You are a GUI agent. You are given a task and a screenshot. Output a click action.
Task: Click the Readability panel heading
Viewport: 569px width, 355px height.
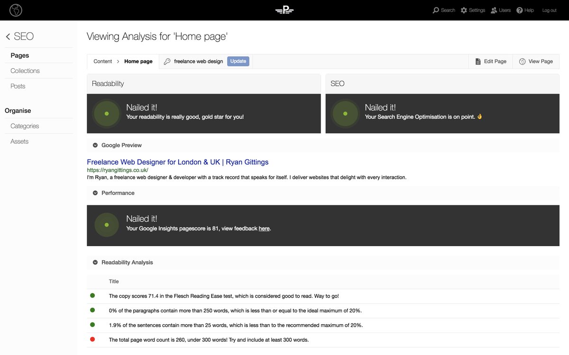click(108, 83)
